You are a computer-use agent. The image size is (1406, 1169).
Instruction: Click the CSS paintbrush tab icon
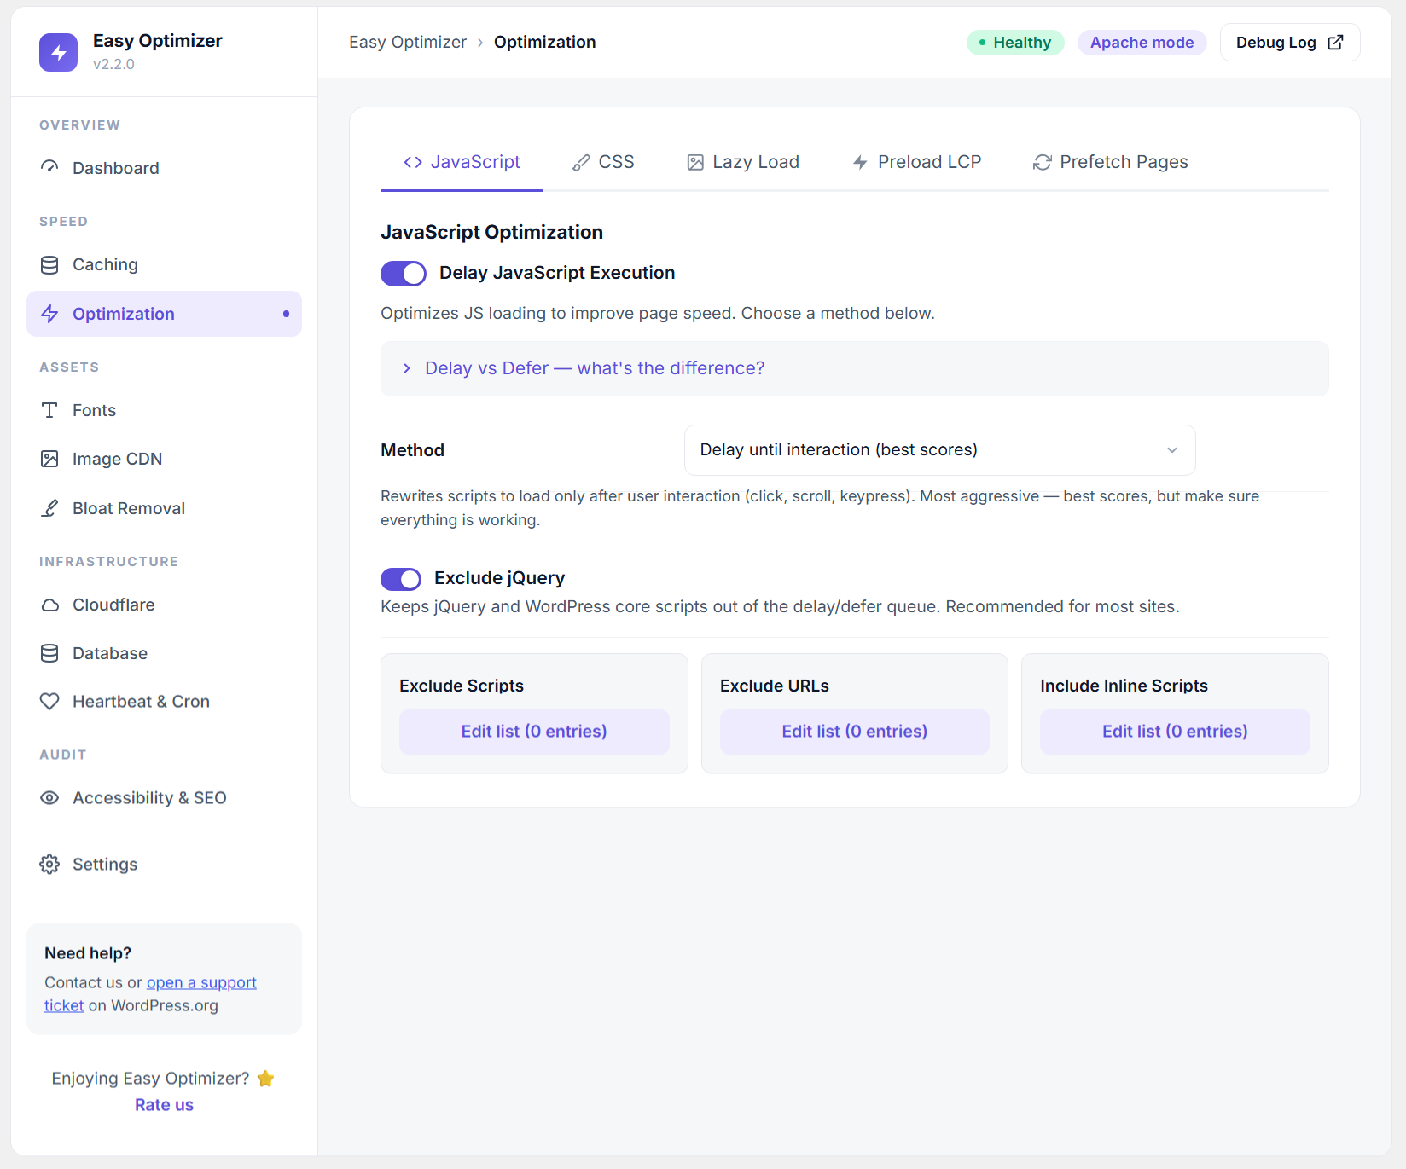pos(581,162)
